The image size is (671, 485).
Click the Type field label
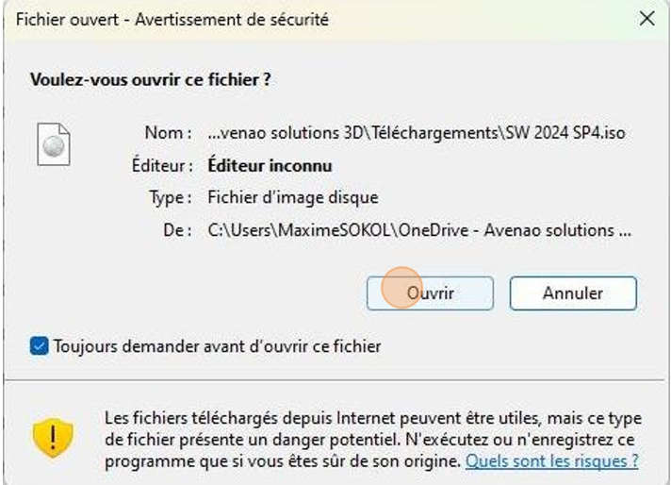171,198
